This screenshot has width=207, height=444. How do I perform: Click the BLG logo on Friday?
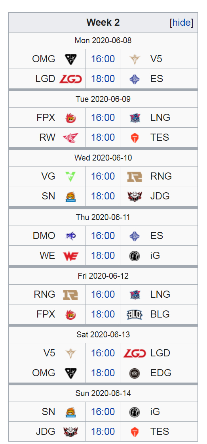coord(134,314)
